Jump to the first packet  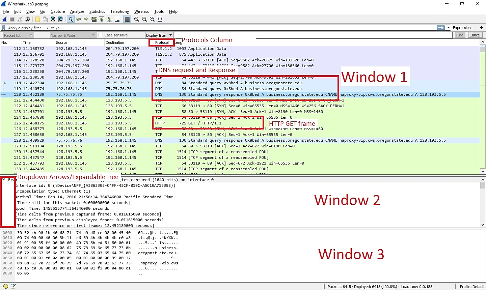pyautogui.click(x=102, y=19)
